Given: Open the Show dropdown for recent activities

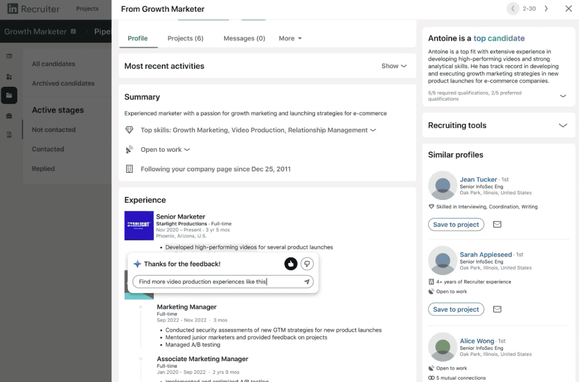Looking at the screenshot, I should click(x=394, y=66).
